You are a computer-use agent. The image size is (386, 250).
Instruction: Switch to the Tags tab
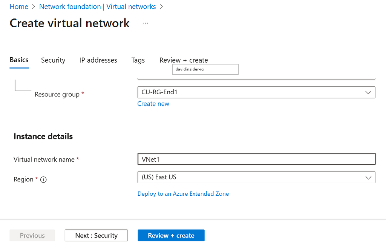pos(138,60)
